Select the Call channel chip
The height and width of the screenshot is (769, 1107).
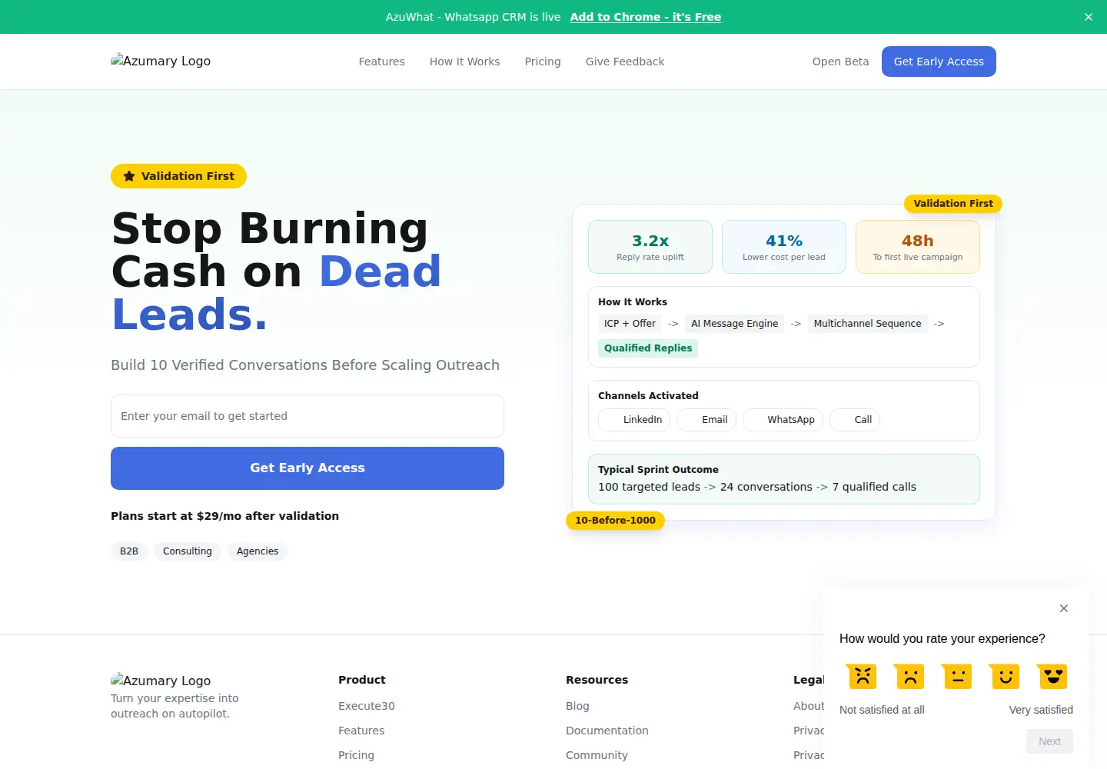855,420
